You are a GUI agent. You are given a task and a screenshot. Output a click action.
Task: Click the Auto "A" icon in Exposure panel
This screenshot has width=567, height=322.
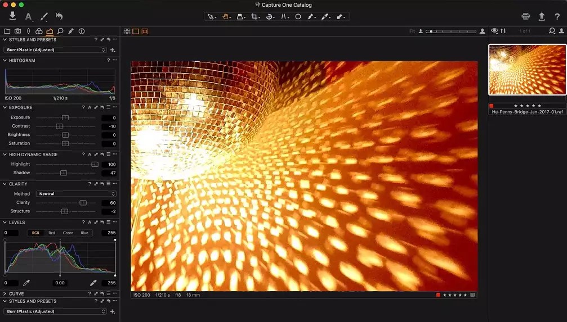pos(90,107)
